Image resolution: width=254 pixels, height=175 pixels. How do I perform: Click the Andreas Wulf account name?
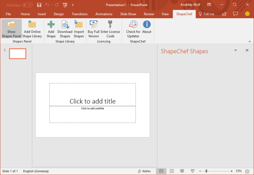point(190,5)
